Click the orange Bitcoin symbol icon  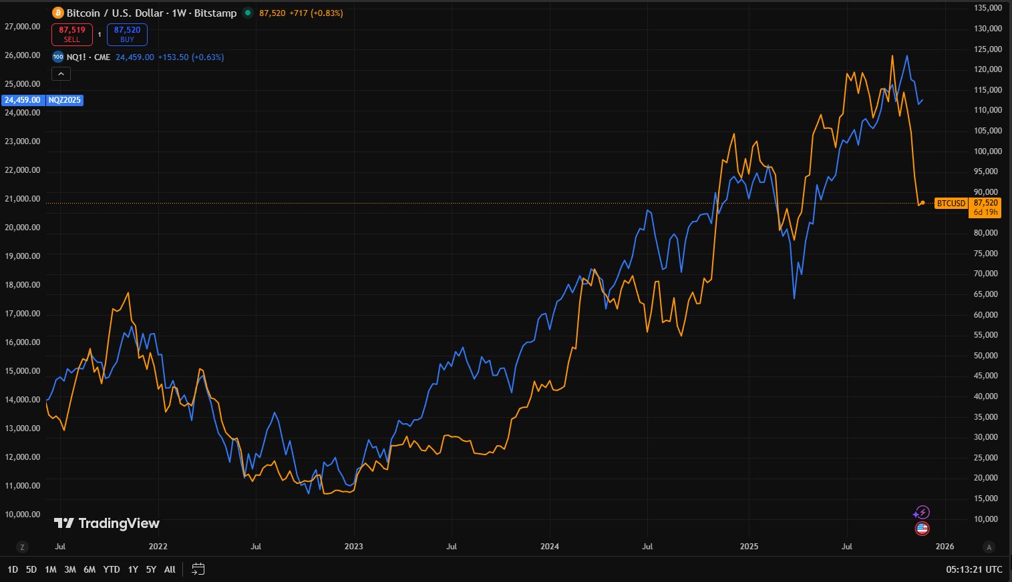click(58, 13)
